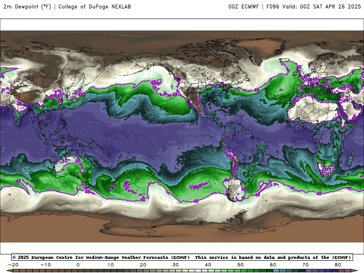364x273 pixels.
Task: Click the 40 label on the color scale
Action: [x=208, y=265]
